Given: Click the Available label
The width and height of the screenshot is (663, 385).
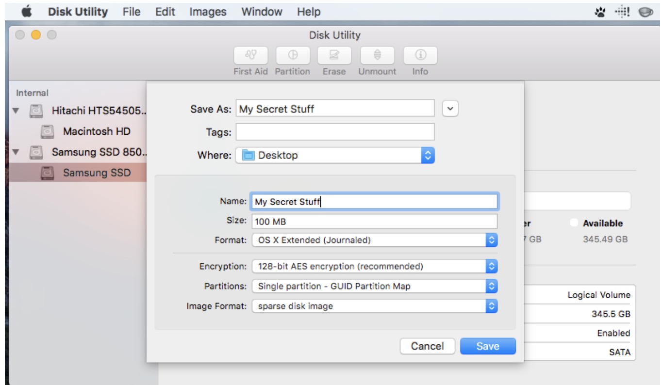Looking at the screenshot, I should pos(603,224).
